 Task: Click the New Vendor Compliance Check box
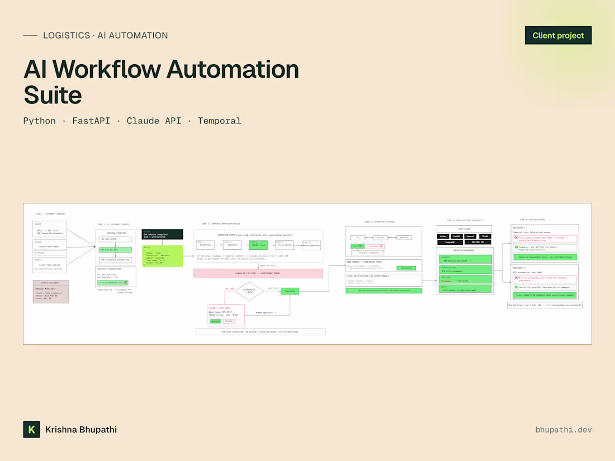[384, 265]
